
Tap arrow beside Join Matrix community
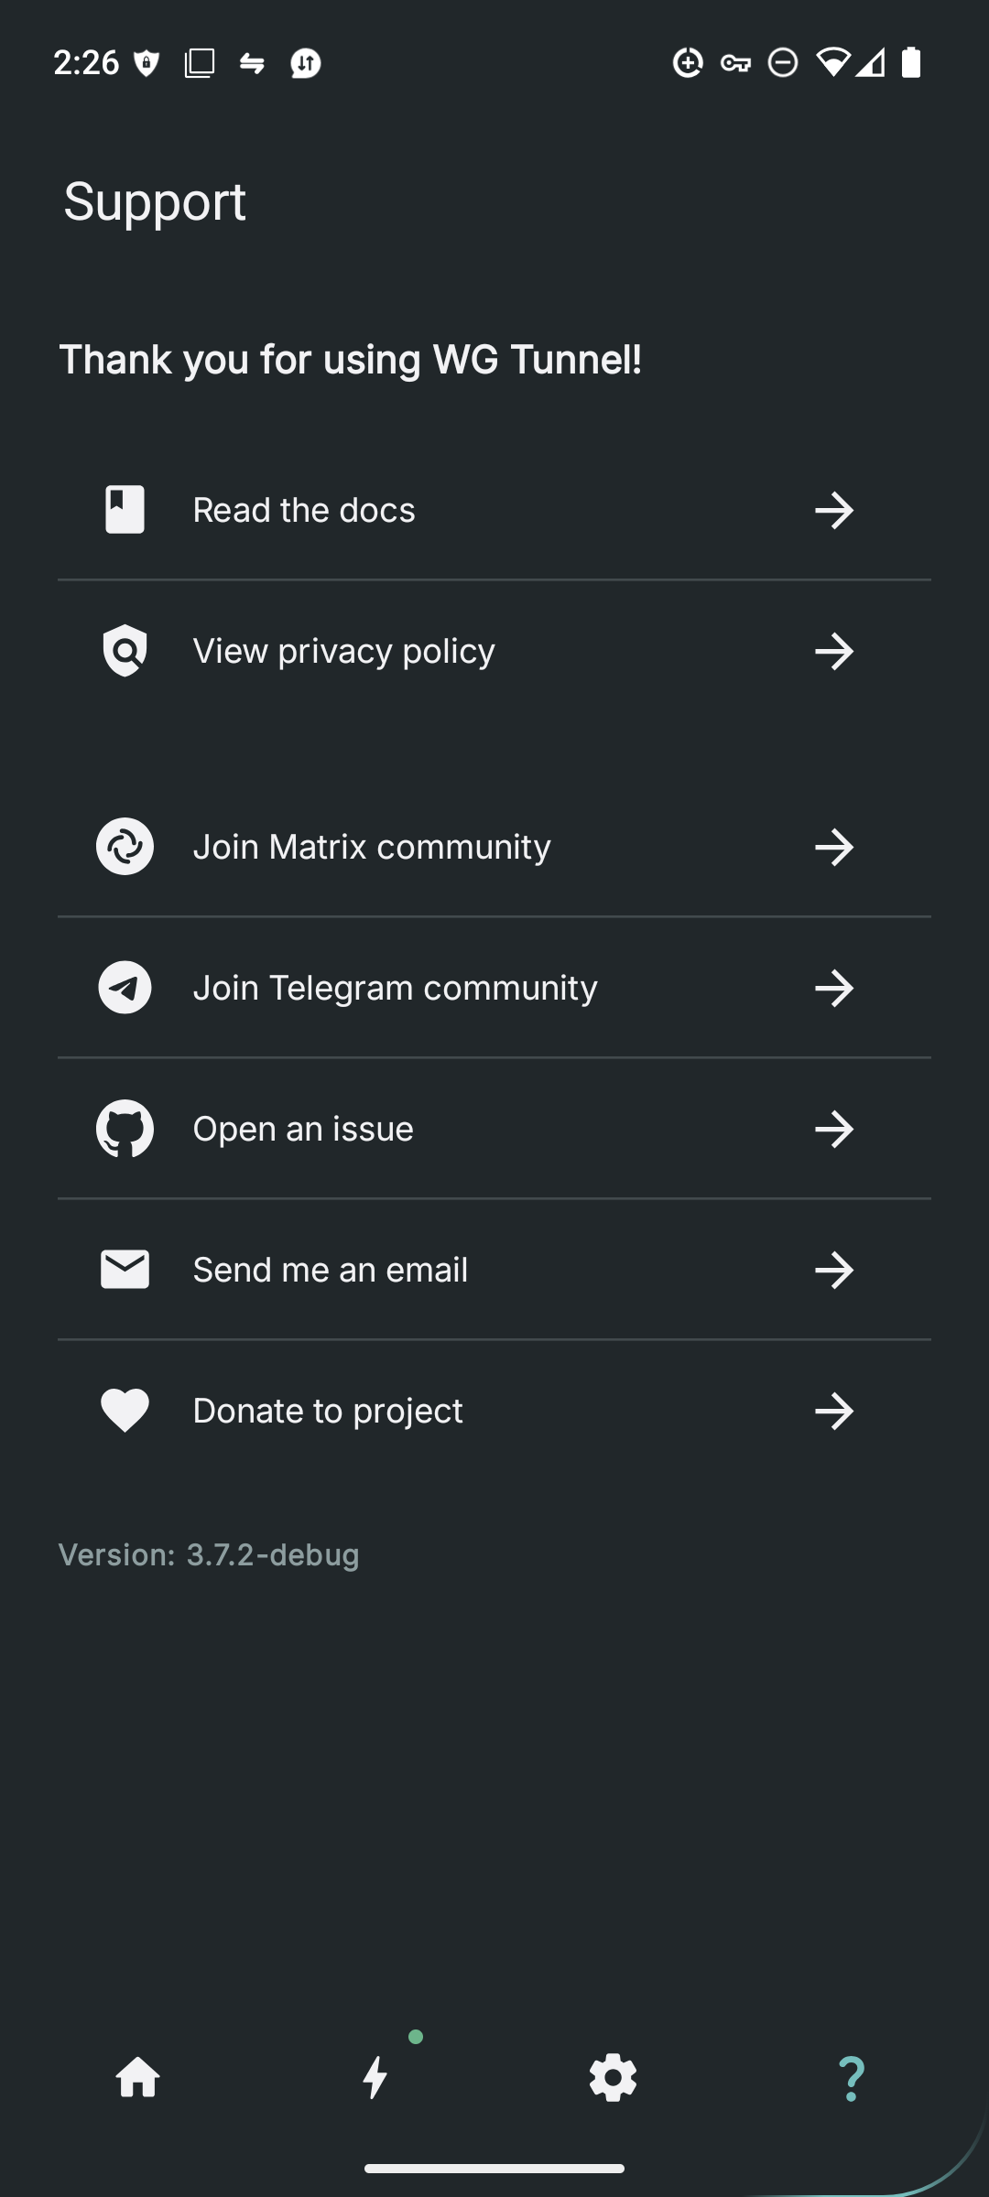point(833,847)
